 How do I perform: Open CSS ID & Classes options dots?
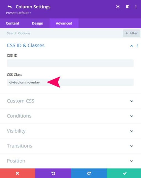tap(137, 46)
